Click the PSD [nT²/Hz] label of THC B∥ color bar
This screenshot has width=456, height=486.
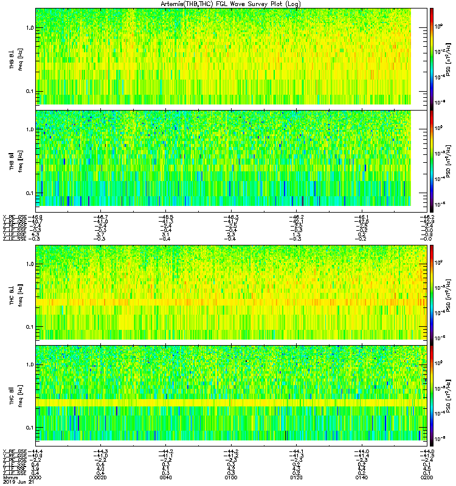pos(447,397)
